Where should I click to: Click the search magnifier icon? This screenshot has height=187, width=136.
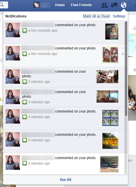[x=2, y=5]
